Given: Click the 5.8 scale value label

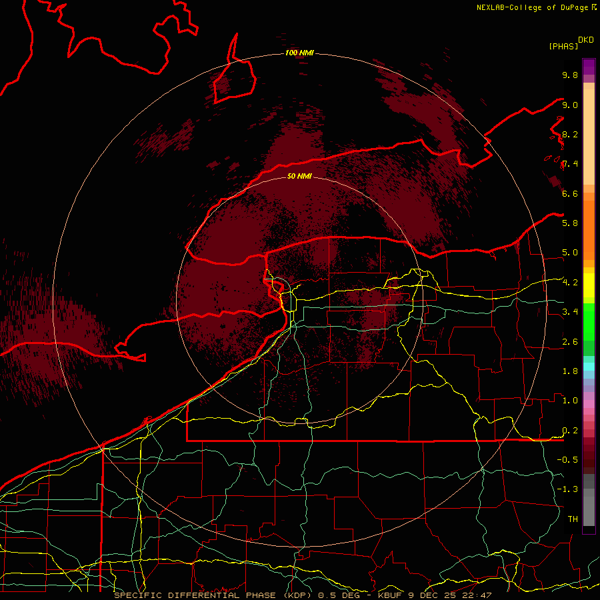Looking at the screenshot, I should pos(570,223).
